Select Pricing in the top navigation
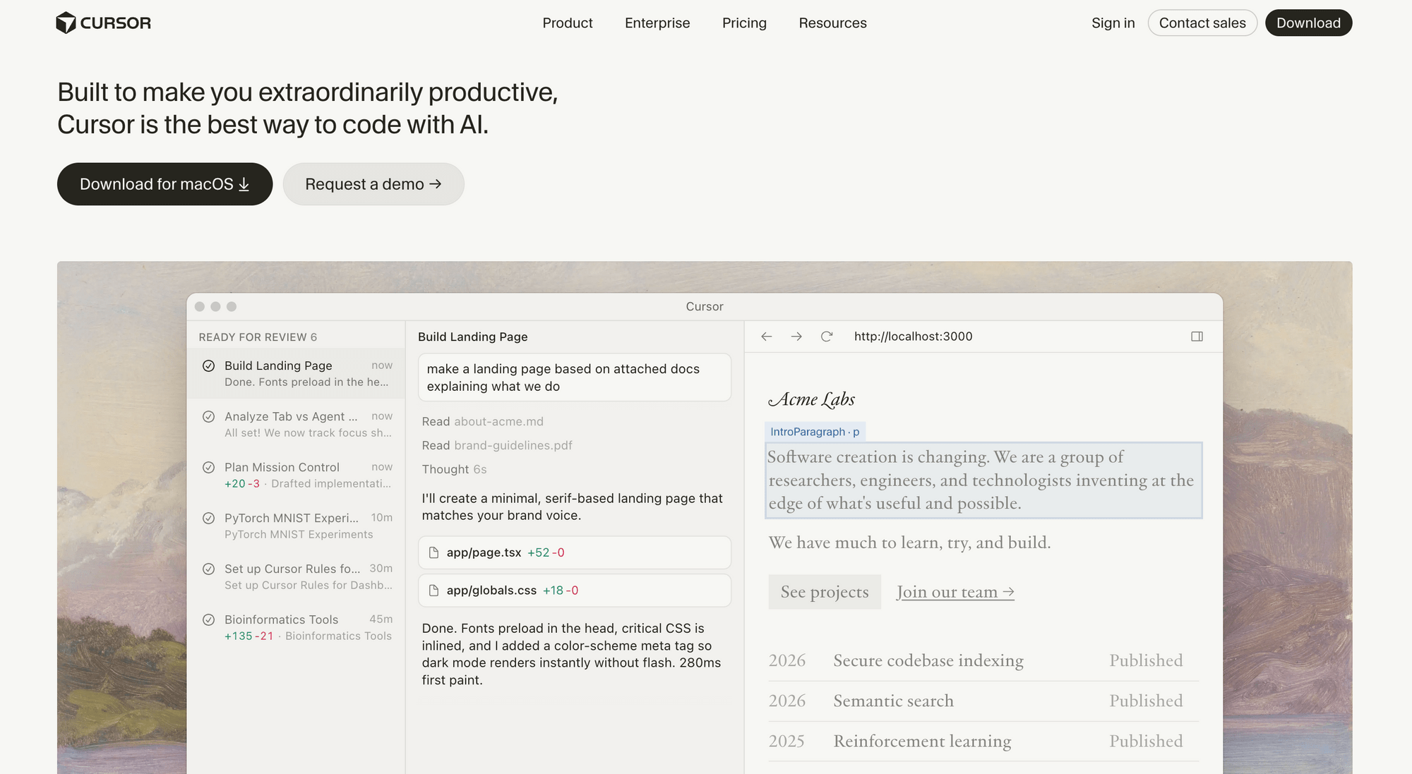Viewport: 1412px width, 774px height. (x=744, y=23)
